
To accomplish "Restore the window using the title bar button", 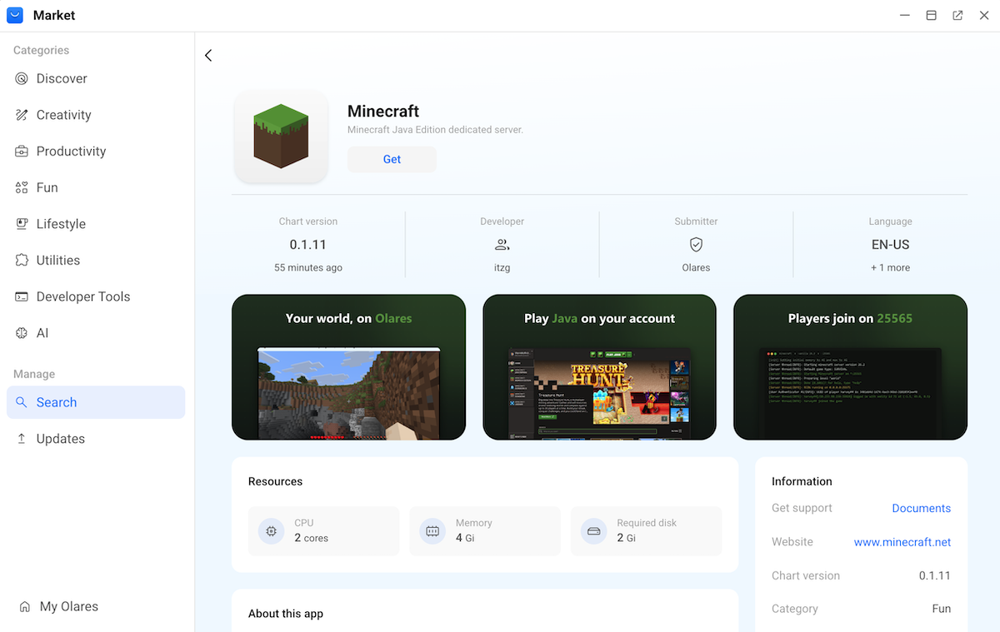I will tap(931, 15).
